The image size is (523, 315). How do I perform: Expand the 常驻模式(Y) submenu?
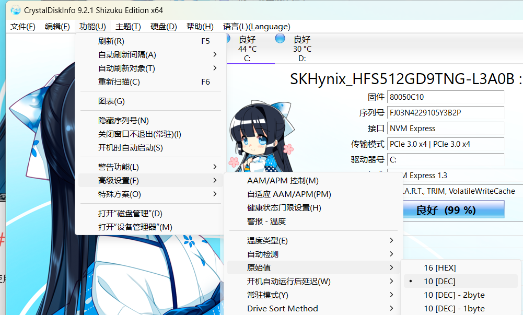(x=313, y=295)
